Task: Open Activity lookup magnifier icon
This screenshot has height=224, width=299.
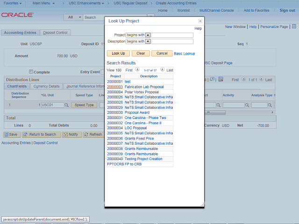Action: coord(247,105)
